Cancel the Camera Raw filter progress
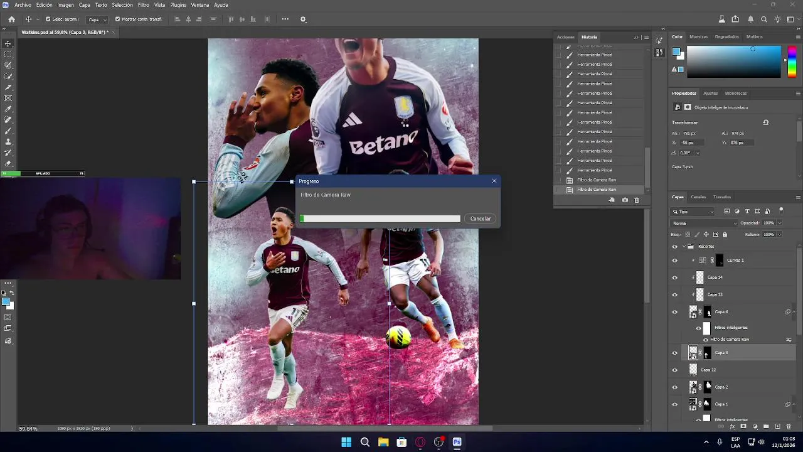Viewport: 803px width, 452px height. coord(481,218)
